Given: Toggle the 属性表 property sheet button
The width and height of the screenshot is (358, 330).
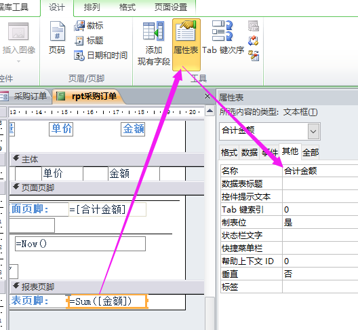Looking at the screenshot, I should (x=186, y=45).
